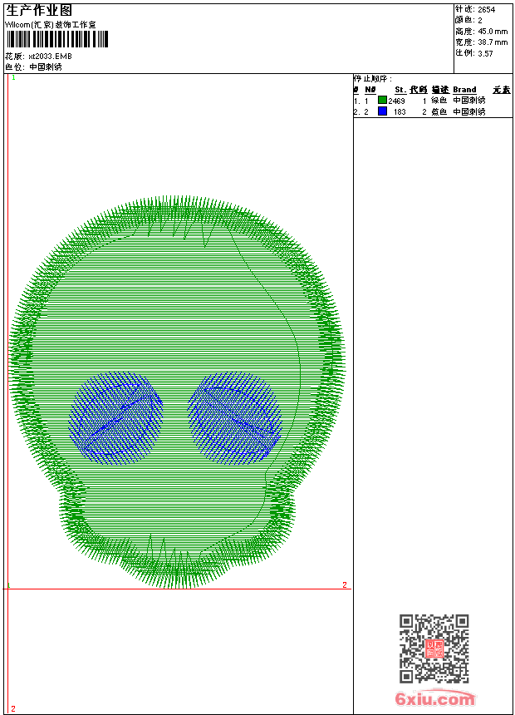The image size is (515, 715).
Task: Click the 元素 column header
Action: [501, 89]
